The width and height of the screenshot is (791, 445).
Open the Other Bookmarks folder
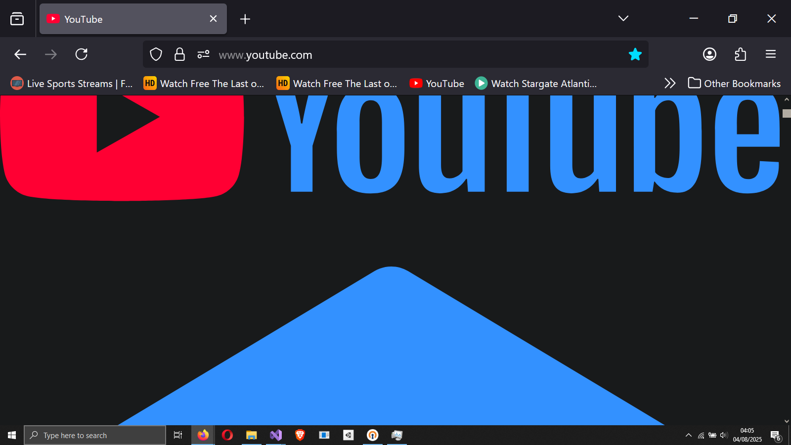[734, 84]
